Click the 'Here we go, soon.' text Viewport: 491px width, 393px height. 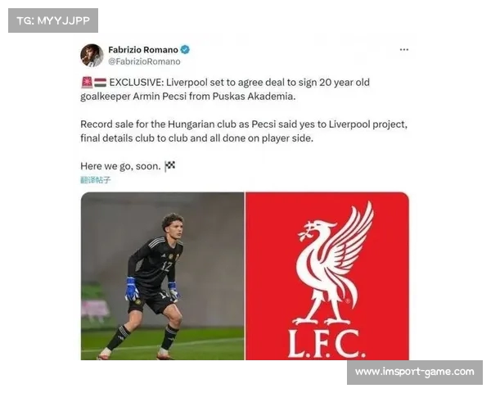click(120, 166)
